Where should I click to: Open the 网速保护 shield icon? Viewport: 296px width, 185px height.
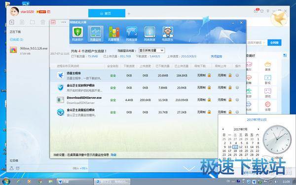click(77, 34)
